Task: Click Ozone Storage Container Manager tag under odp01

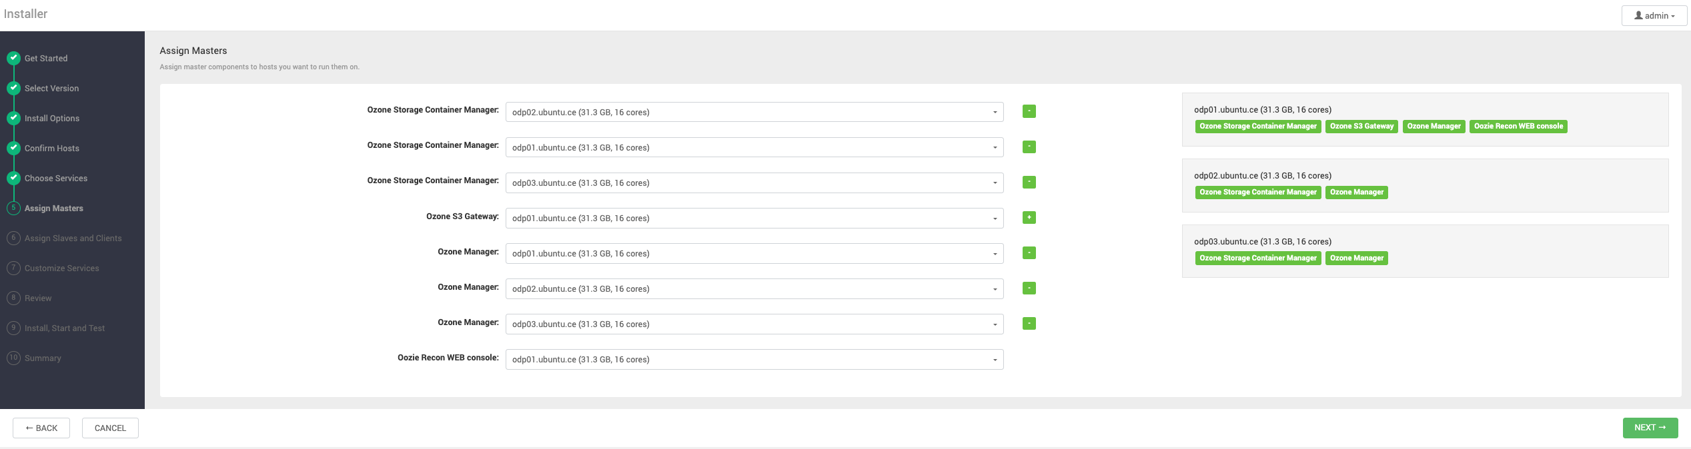Action: pyautogui.click(x=1258, y=127)
